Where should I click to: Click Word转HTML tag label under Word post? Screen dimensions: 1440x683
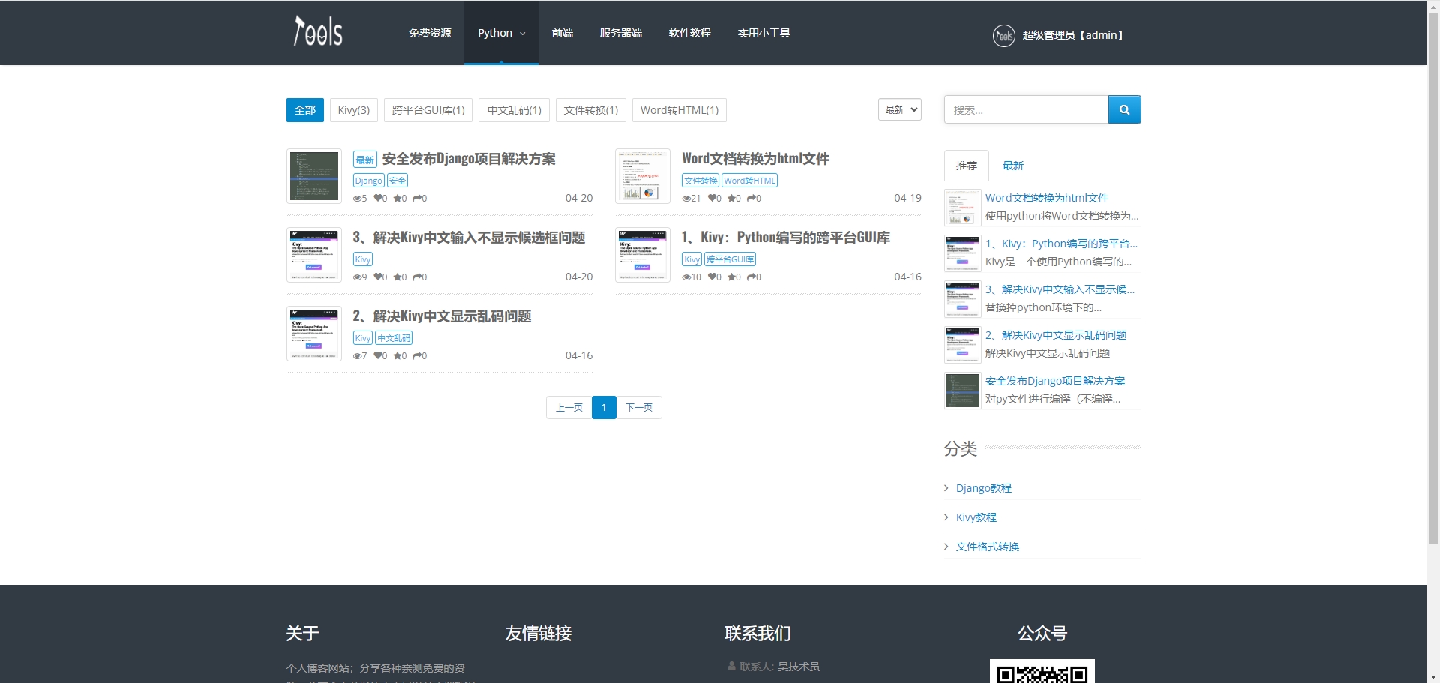point(750,181)
